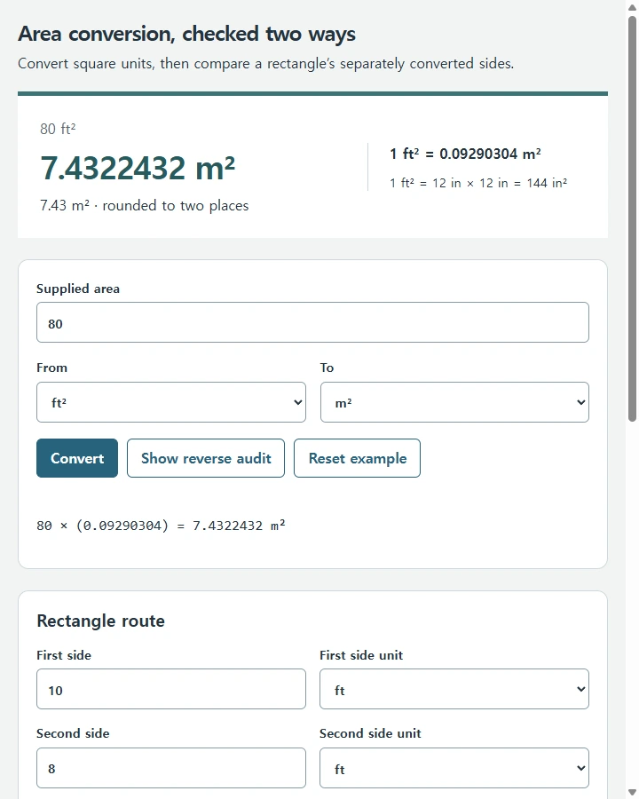This screenshot has width=639, height=799.
Task: Click the 'Rectangle route' heading
Action: tap(101, 621)
